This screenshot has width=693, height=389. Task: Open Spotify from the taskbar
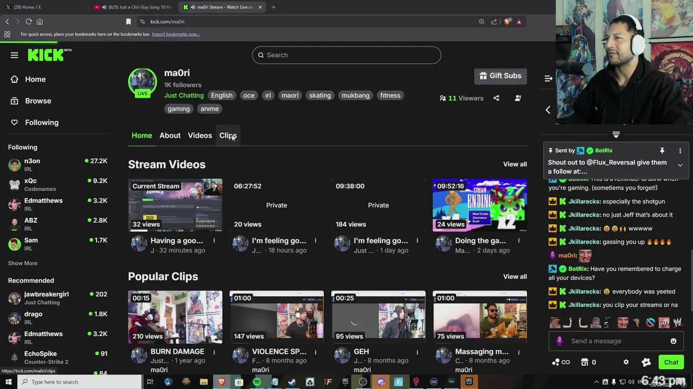coord(257,382)
